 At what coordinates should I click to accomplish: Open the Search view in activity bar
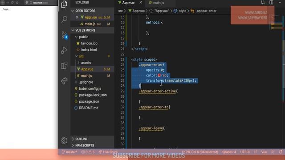click(x=64, y=19)
